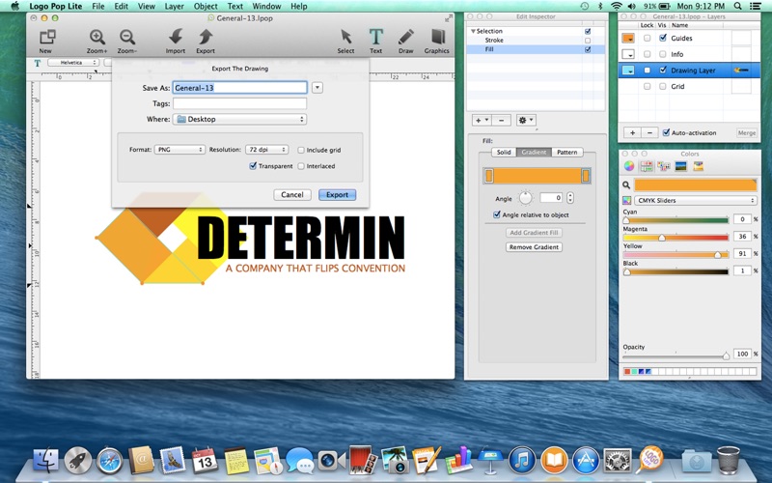Click the Finder icon in the Dock

[45, 461]
